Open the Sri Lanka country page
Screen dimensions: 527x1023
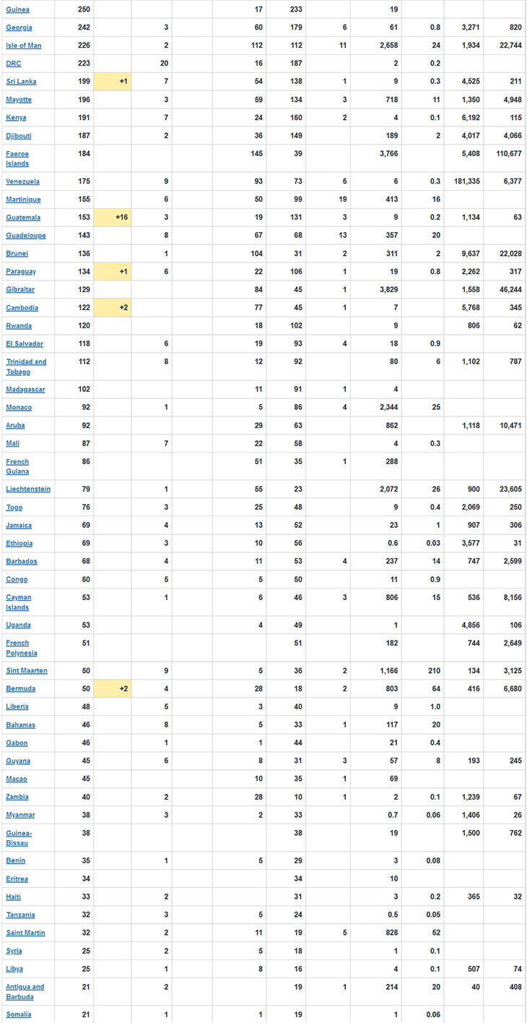(x=21, y=82)
